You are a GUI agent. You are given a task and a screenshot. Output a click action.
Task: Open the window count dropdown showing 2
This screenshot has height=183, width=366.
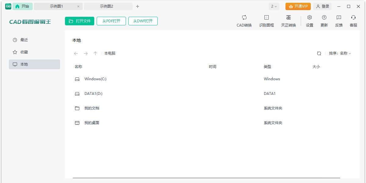[274, 6]
